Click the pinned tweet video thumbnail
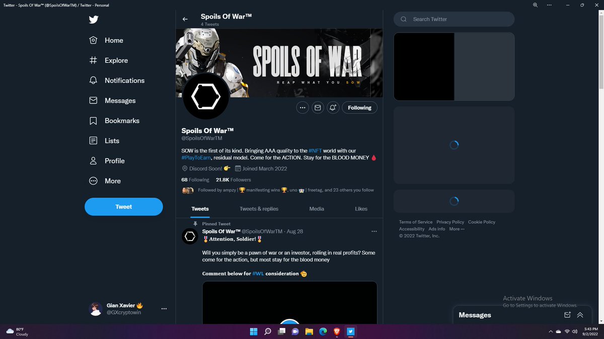Screen dimensions: 604x339 click(290, 302)
